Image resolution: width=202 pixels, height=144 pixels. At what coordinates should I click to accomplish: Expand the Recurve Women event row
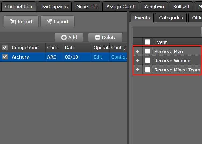[138, 61]
